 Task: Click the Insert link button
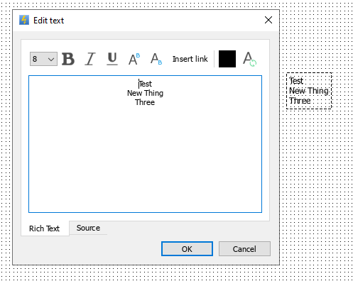click(x=190, y=59)
